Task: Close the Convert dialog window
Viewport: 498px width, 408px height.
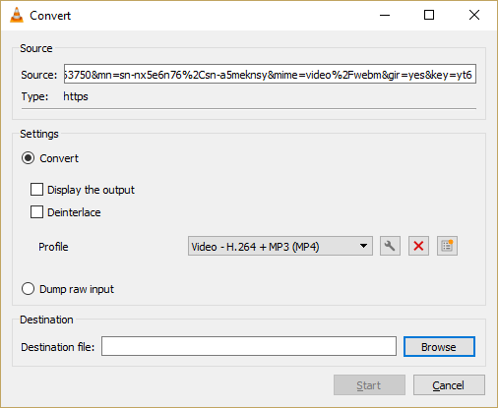Action: click(474, 15)
